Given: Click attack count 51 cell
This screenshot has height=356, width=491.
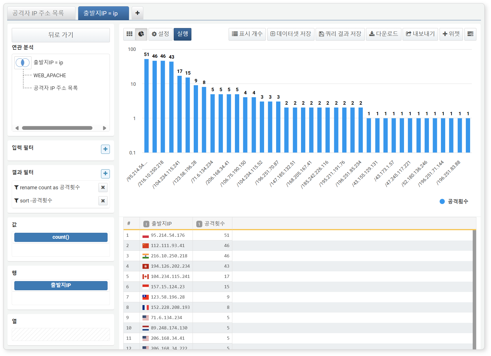Looking at the screenshot, I should coord(212,235).
